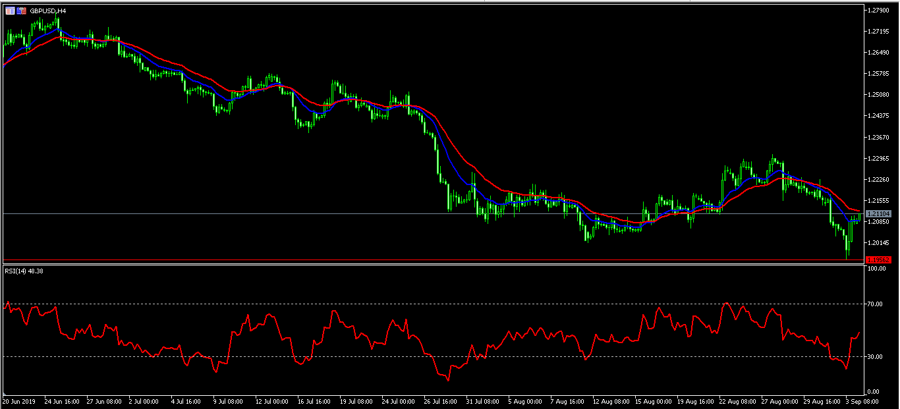Click the 24 Jun 16:00 time label
The height and width of the screenshot is (409, 900).
(x=63, y=400)
